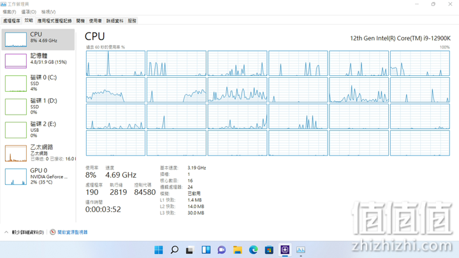This screenshot has height=258, width=459.
Task: Open the purple app icon on taskbar
Action: pos(285,250)
